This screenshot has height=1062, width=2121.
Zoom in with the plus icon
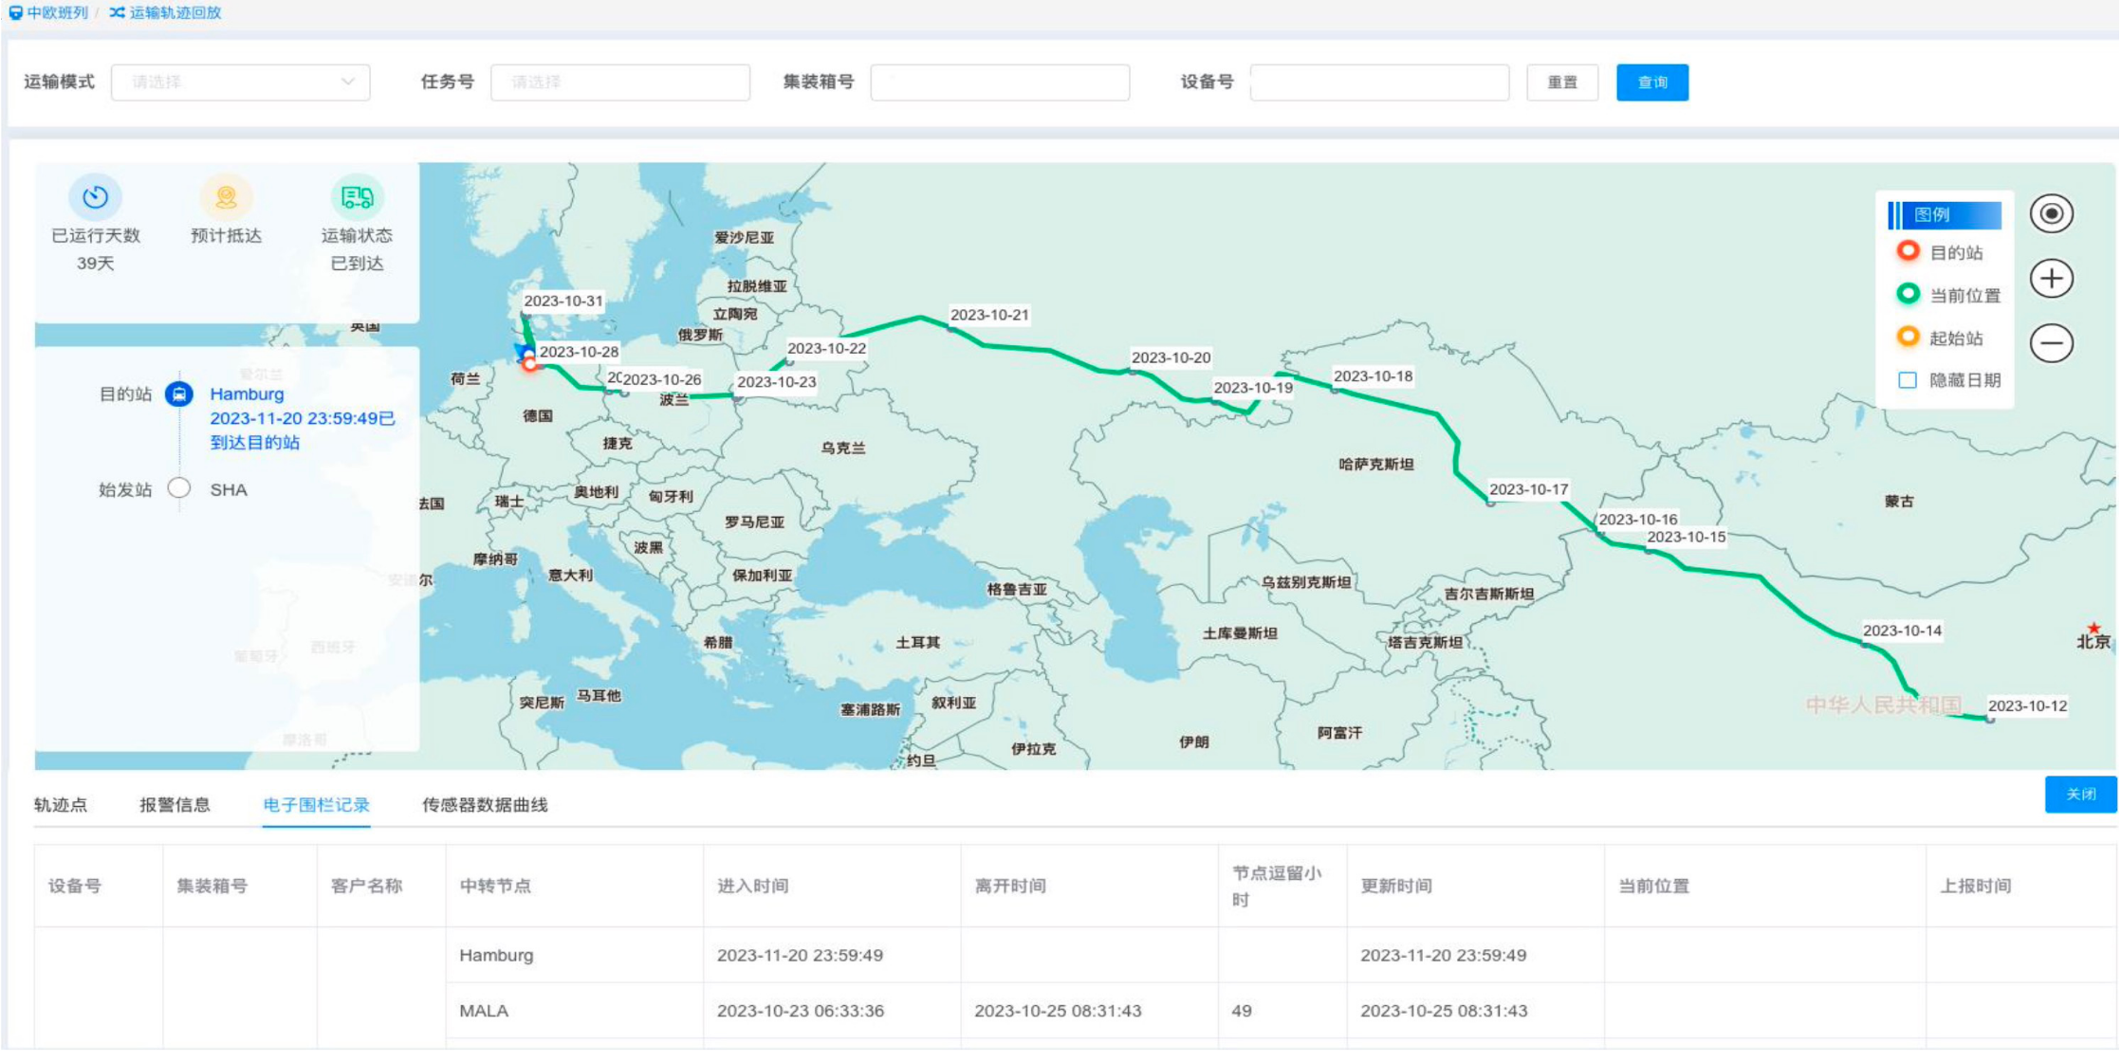pos(2051,279)
